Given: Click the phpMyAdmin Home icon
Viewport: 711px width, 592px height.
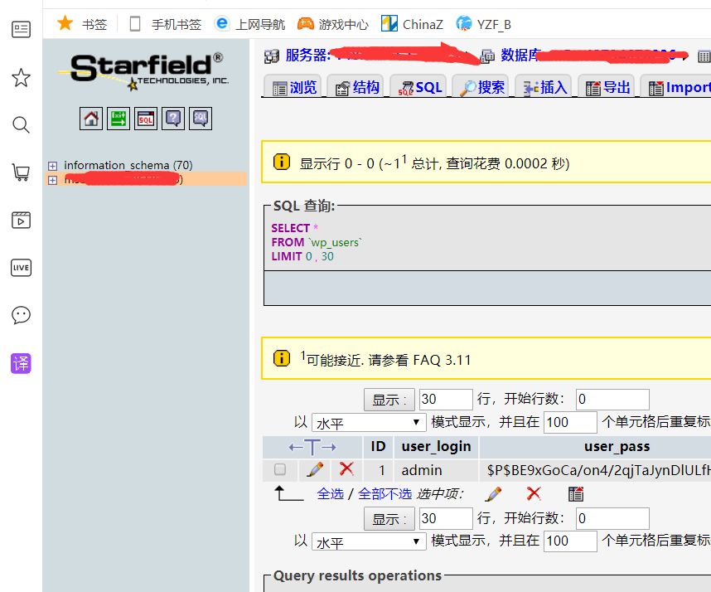Looking at the screenshot, I should click(x=91, y=119).
